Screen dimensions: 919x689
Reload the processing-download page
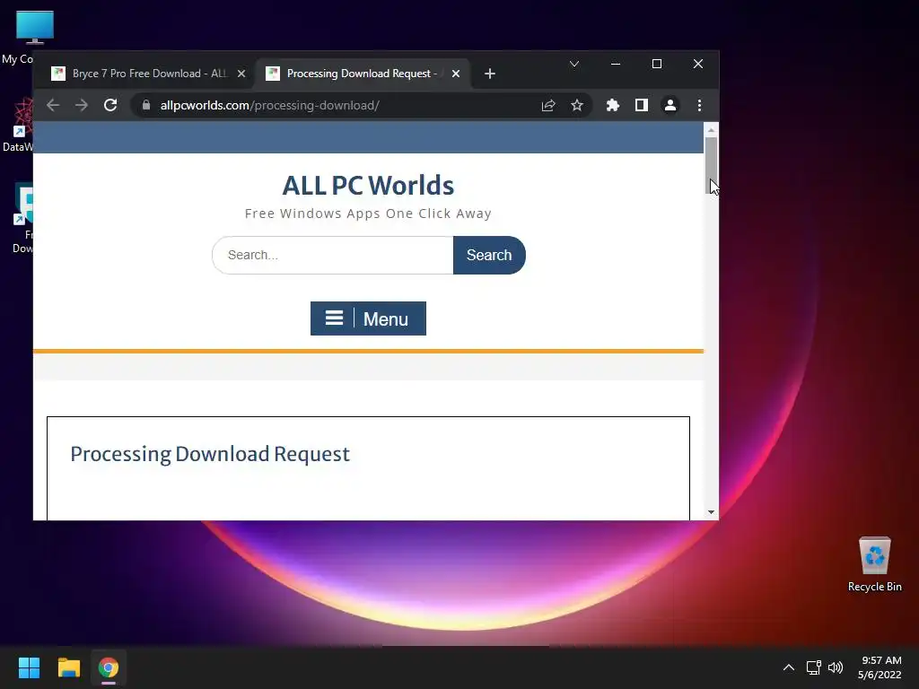click(x=110, y=105)
